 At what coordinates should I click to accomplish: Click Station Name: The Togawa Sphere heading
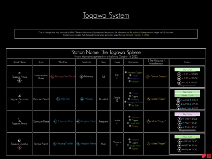click(x=106, y=52)
